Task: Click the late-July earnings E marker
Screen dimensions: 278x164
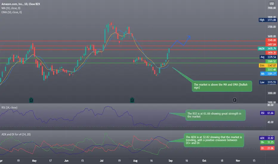Action: click(132, 100)
